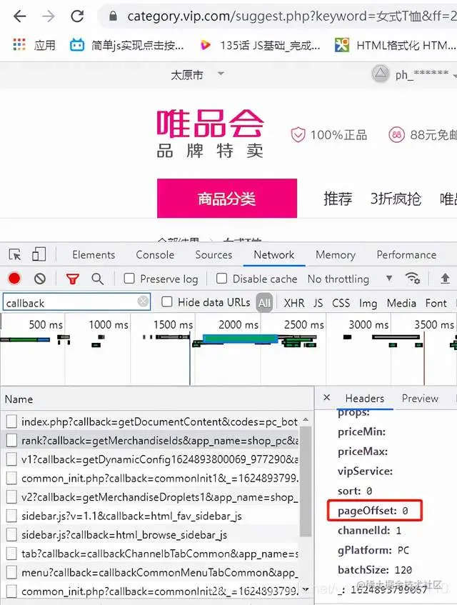Image resolution: width=457 pixels, height=605 pixels.
Task: Reload the page with the refresh icon
Action: [78, 16]
